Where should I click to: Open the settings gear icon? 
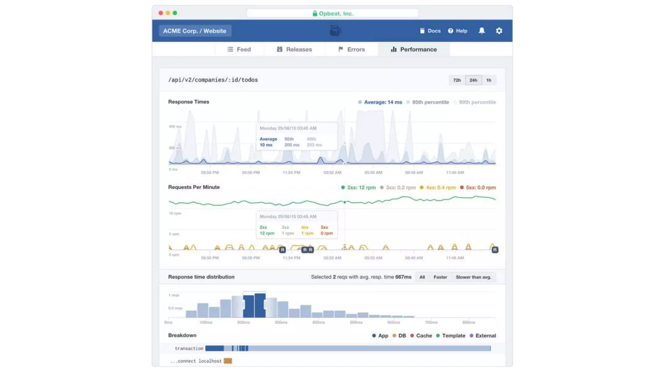click(x=499, y=31)
